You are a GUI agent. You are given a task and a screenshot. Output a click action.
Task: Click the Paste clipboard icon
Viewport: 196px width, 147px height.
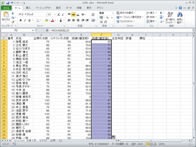[x=6, y=15]
